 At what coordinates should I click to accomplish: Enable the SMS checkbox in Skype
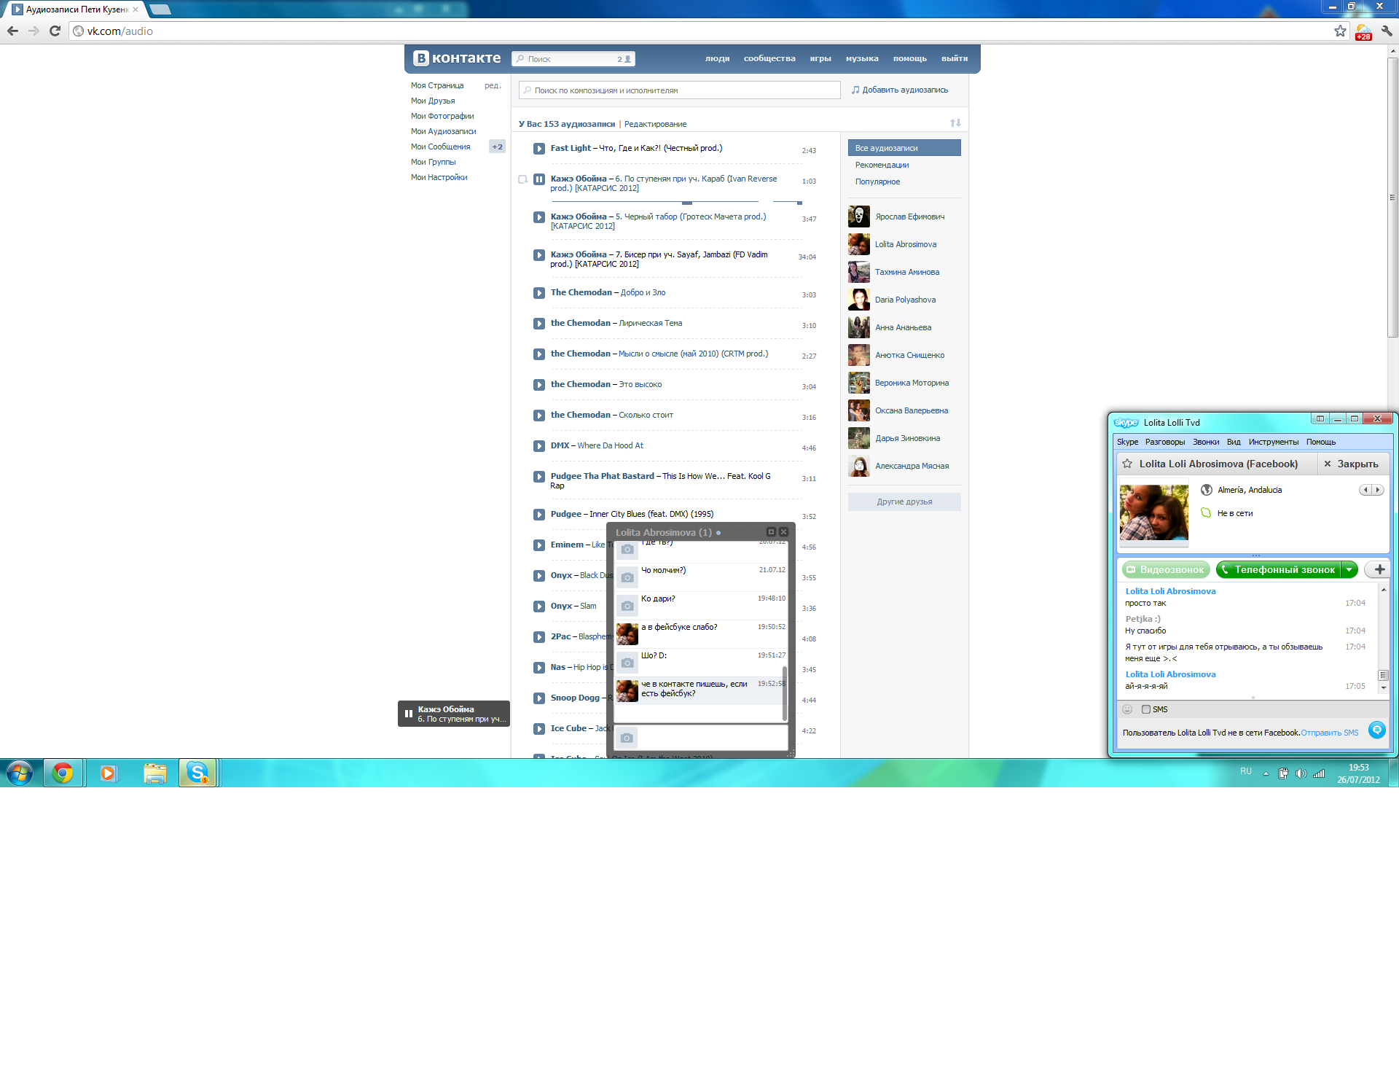tap(1146, 710)
